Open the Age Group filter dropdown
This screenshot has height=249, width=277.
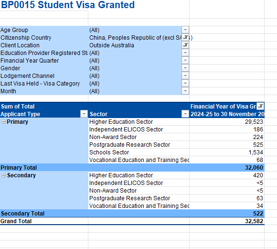tap(185, 30)
